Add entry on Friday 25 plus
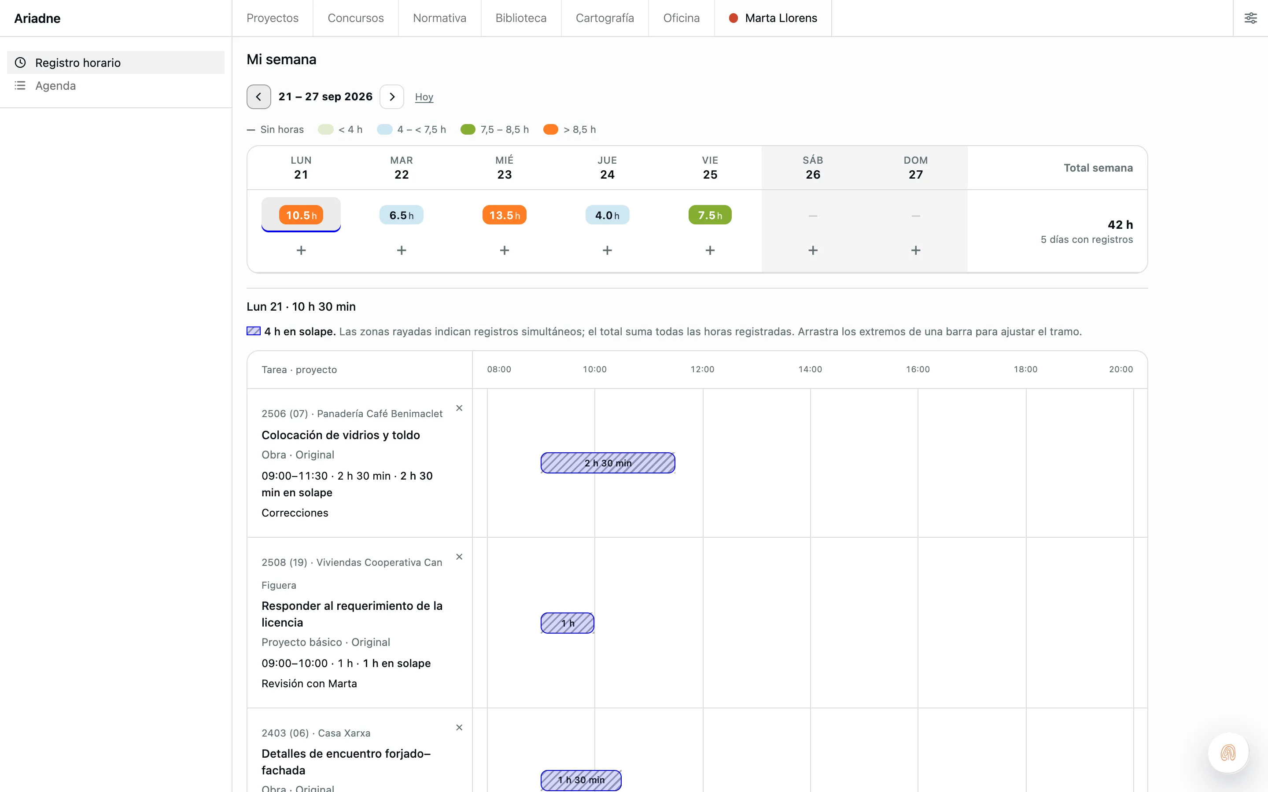The height and width of the screenshot is (792, 1268). pos(709,250)
